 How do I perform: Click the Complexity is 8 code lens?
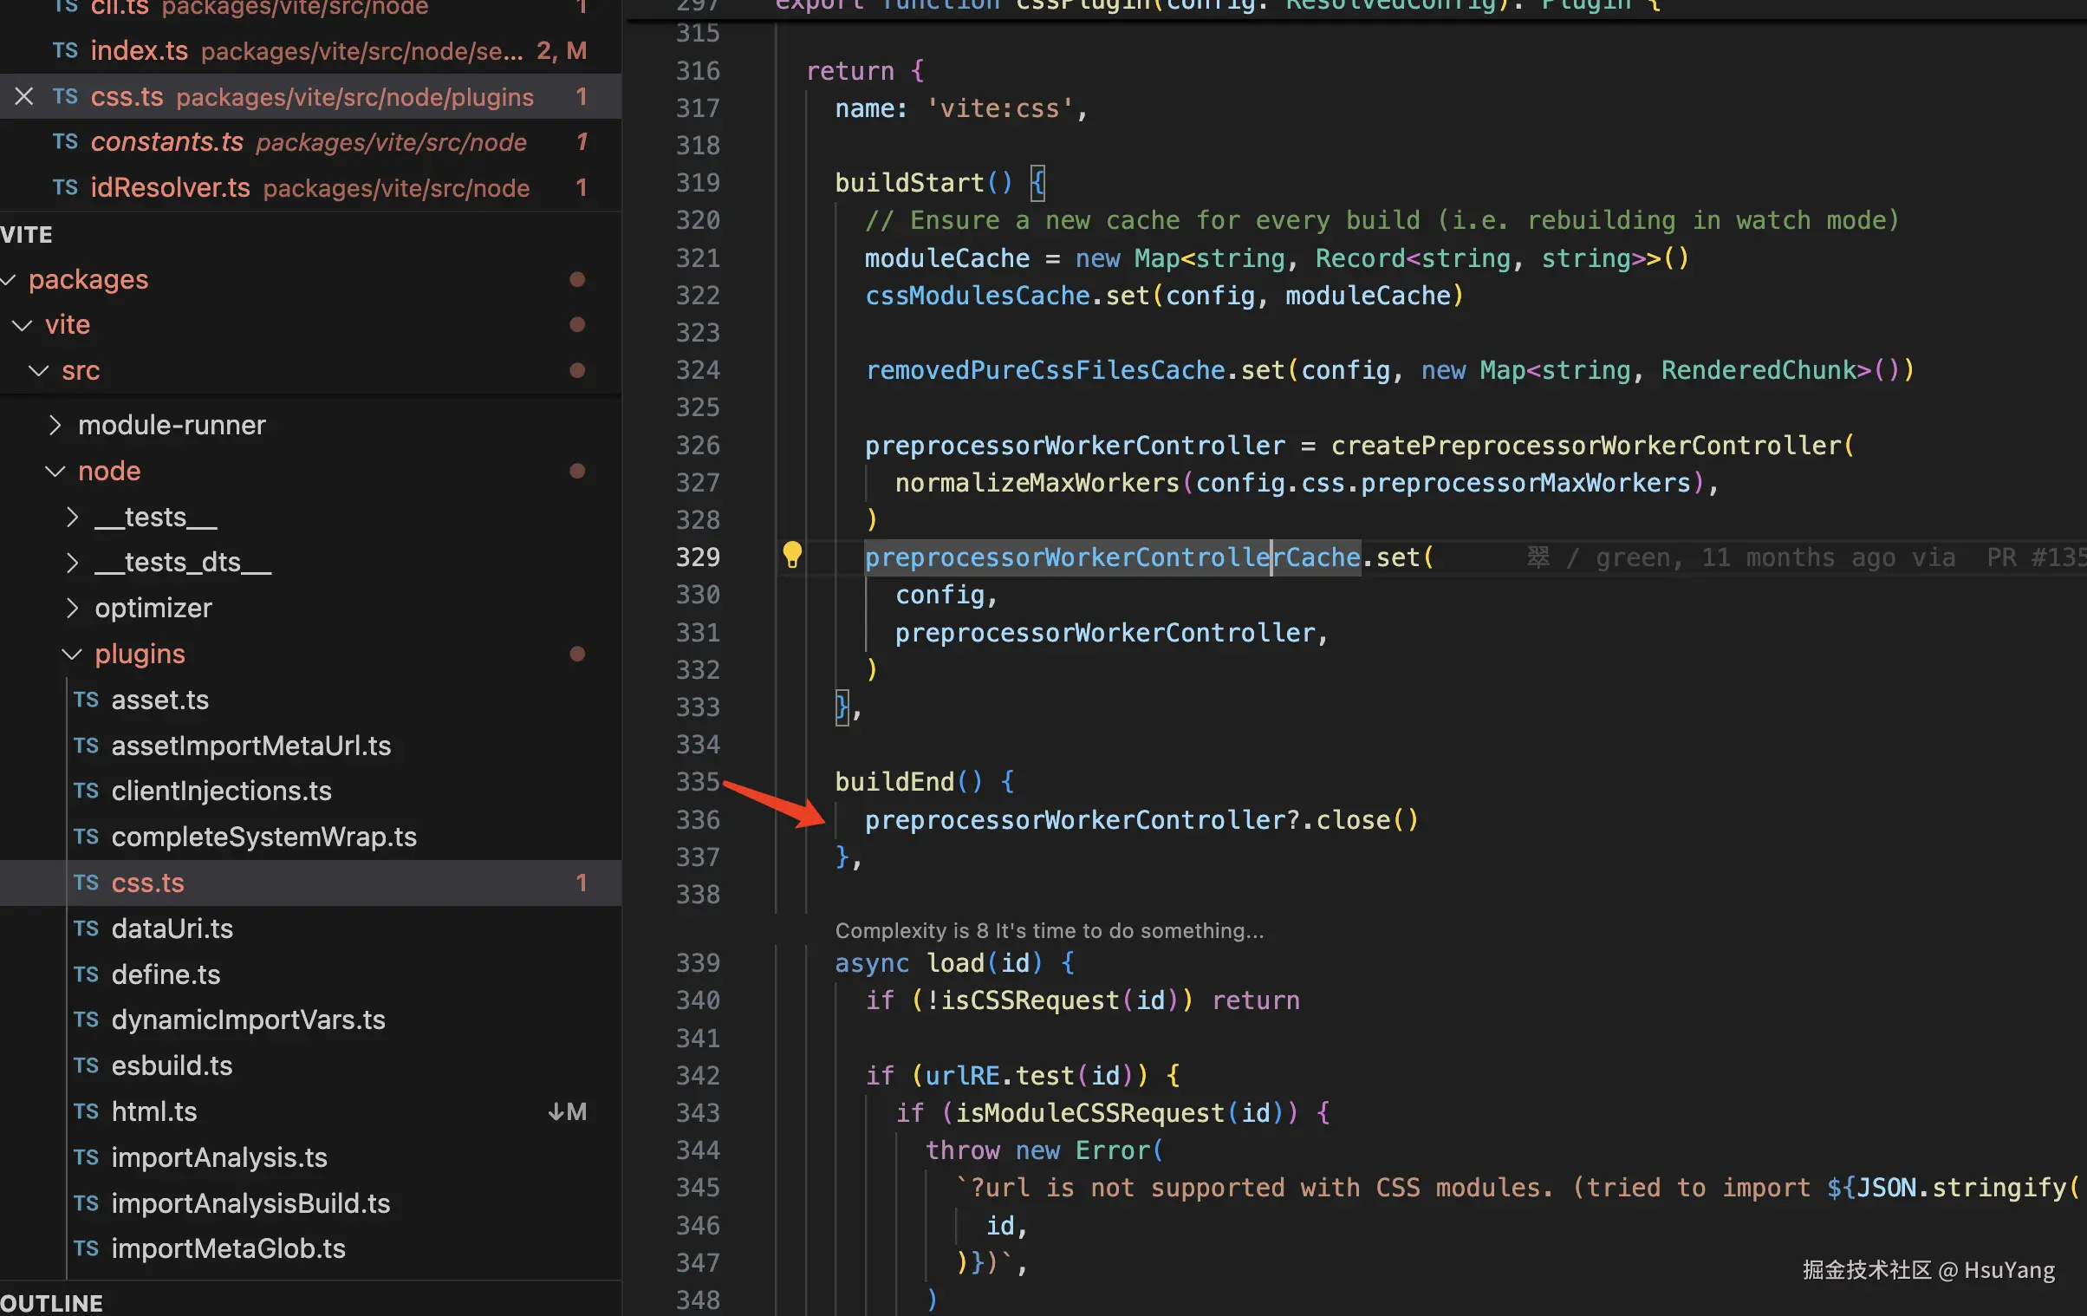pos(1049,930)
